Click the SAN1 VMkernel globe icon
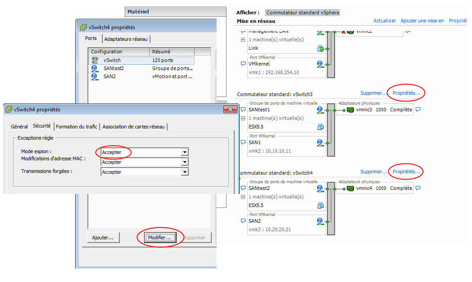This screenshot has height=282, width=472. coord(320,142)
